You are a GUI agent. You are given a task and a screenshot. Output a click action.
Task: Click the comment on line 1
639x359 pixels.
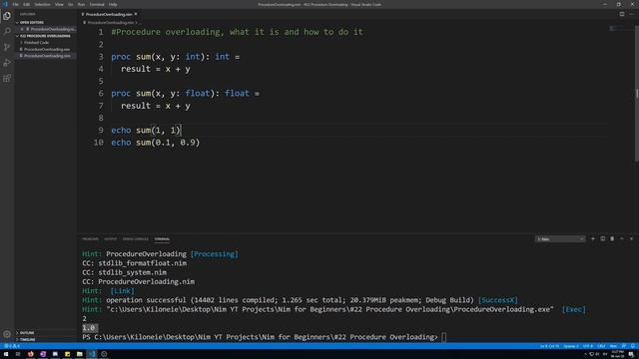pyautogui.click(x=237, y=32)
